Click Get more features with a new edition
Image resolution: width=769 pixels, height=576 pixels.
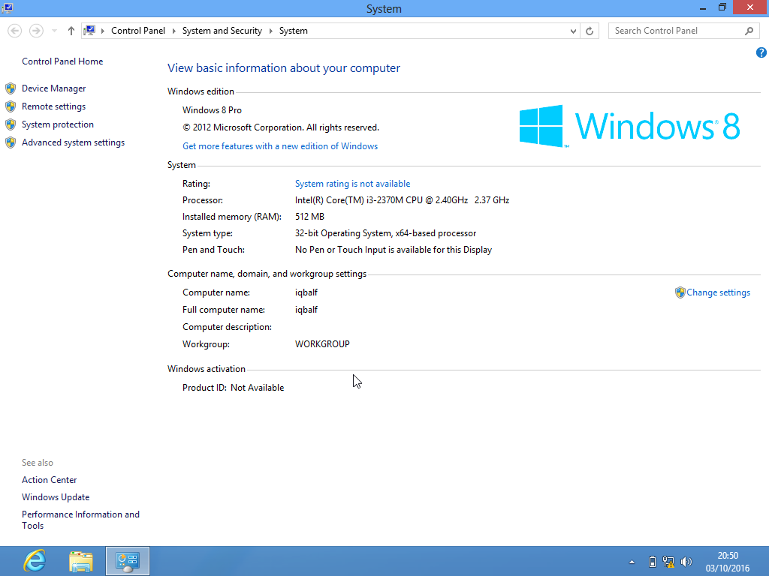coord(280,146)
